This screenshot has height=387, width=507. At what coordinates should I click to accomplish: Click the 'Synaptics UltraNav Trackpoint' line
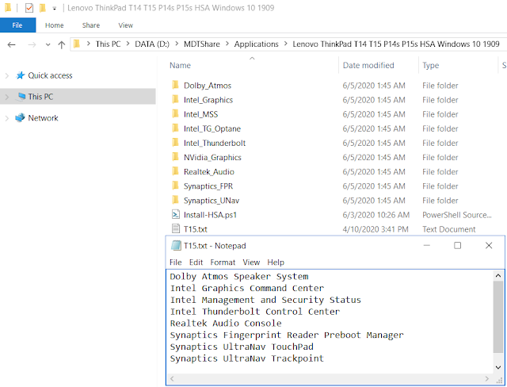[246, 358]
